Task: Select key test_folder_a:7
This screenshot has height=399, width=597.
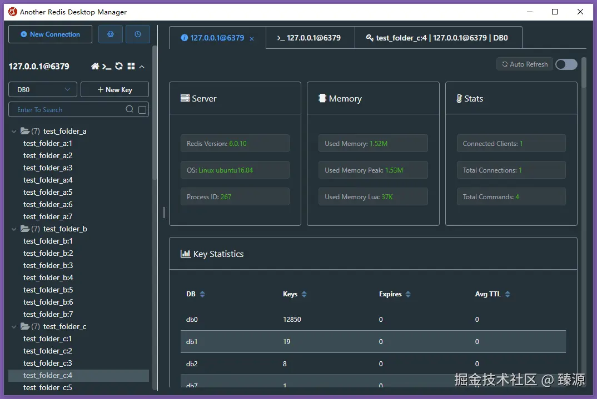Action: [48, 216]
